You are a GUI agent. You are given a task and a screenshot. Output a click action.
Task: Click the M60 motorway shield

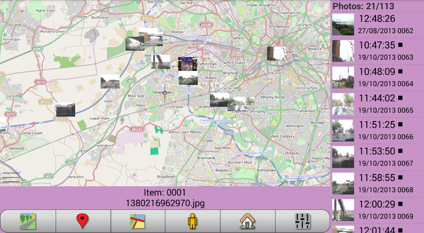click(229, 132)
